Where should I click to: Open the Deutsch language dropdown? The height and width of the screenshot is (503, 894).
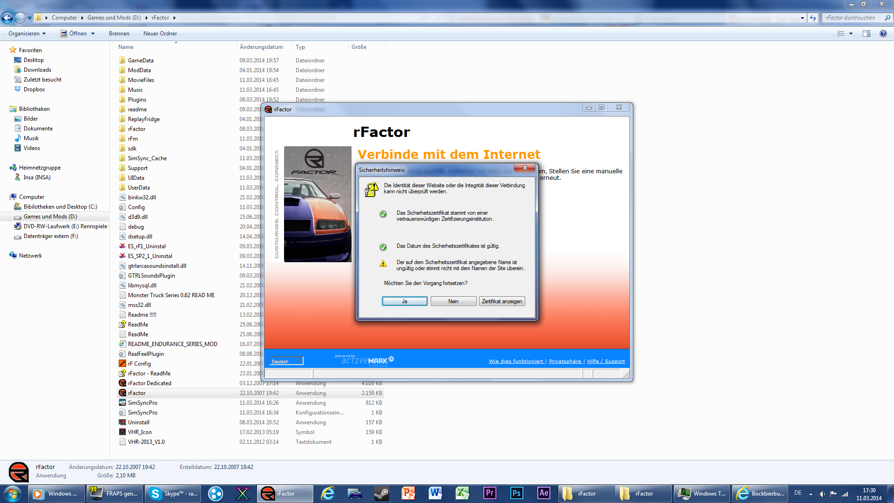click(x=286, y=361)
